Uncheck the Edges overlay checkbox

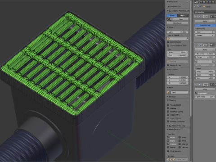168,140
